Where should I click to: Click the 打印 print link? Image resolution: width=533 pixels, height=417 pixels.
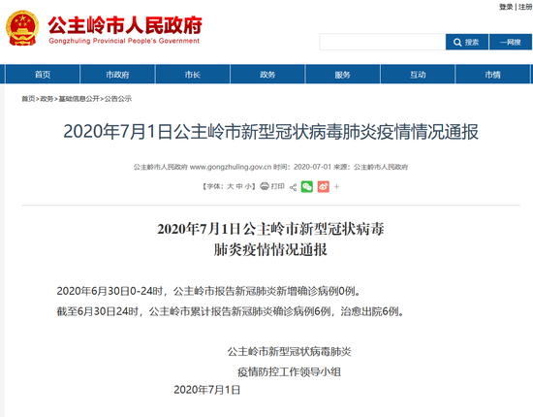(278, 186)
